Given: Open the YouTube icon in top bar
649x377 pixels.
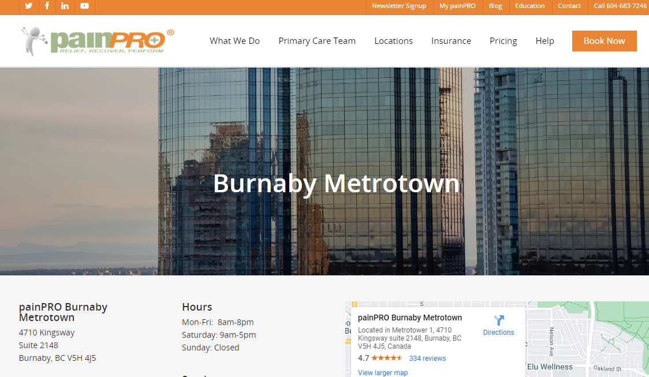Looking at the screenshot, I should coord(84,6).
